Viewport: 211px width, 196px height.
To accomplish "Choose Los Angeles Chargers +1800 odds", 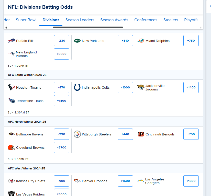I will click(191, 181).
